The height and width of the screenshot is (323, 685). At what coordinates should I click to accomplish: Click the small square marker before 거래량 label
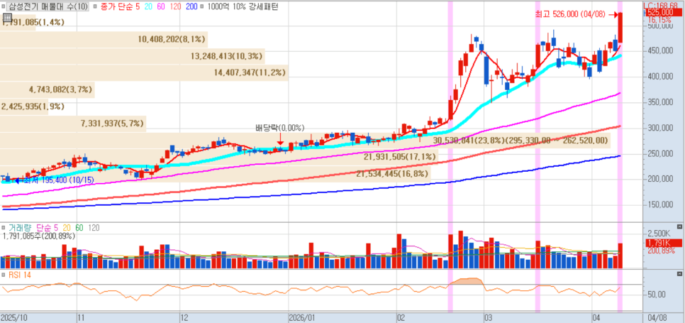(x=4, y=228)
